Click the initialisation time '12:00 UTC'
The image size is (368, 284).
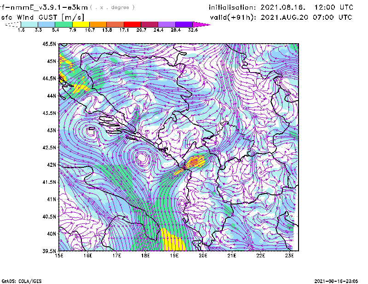point(334,7)
